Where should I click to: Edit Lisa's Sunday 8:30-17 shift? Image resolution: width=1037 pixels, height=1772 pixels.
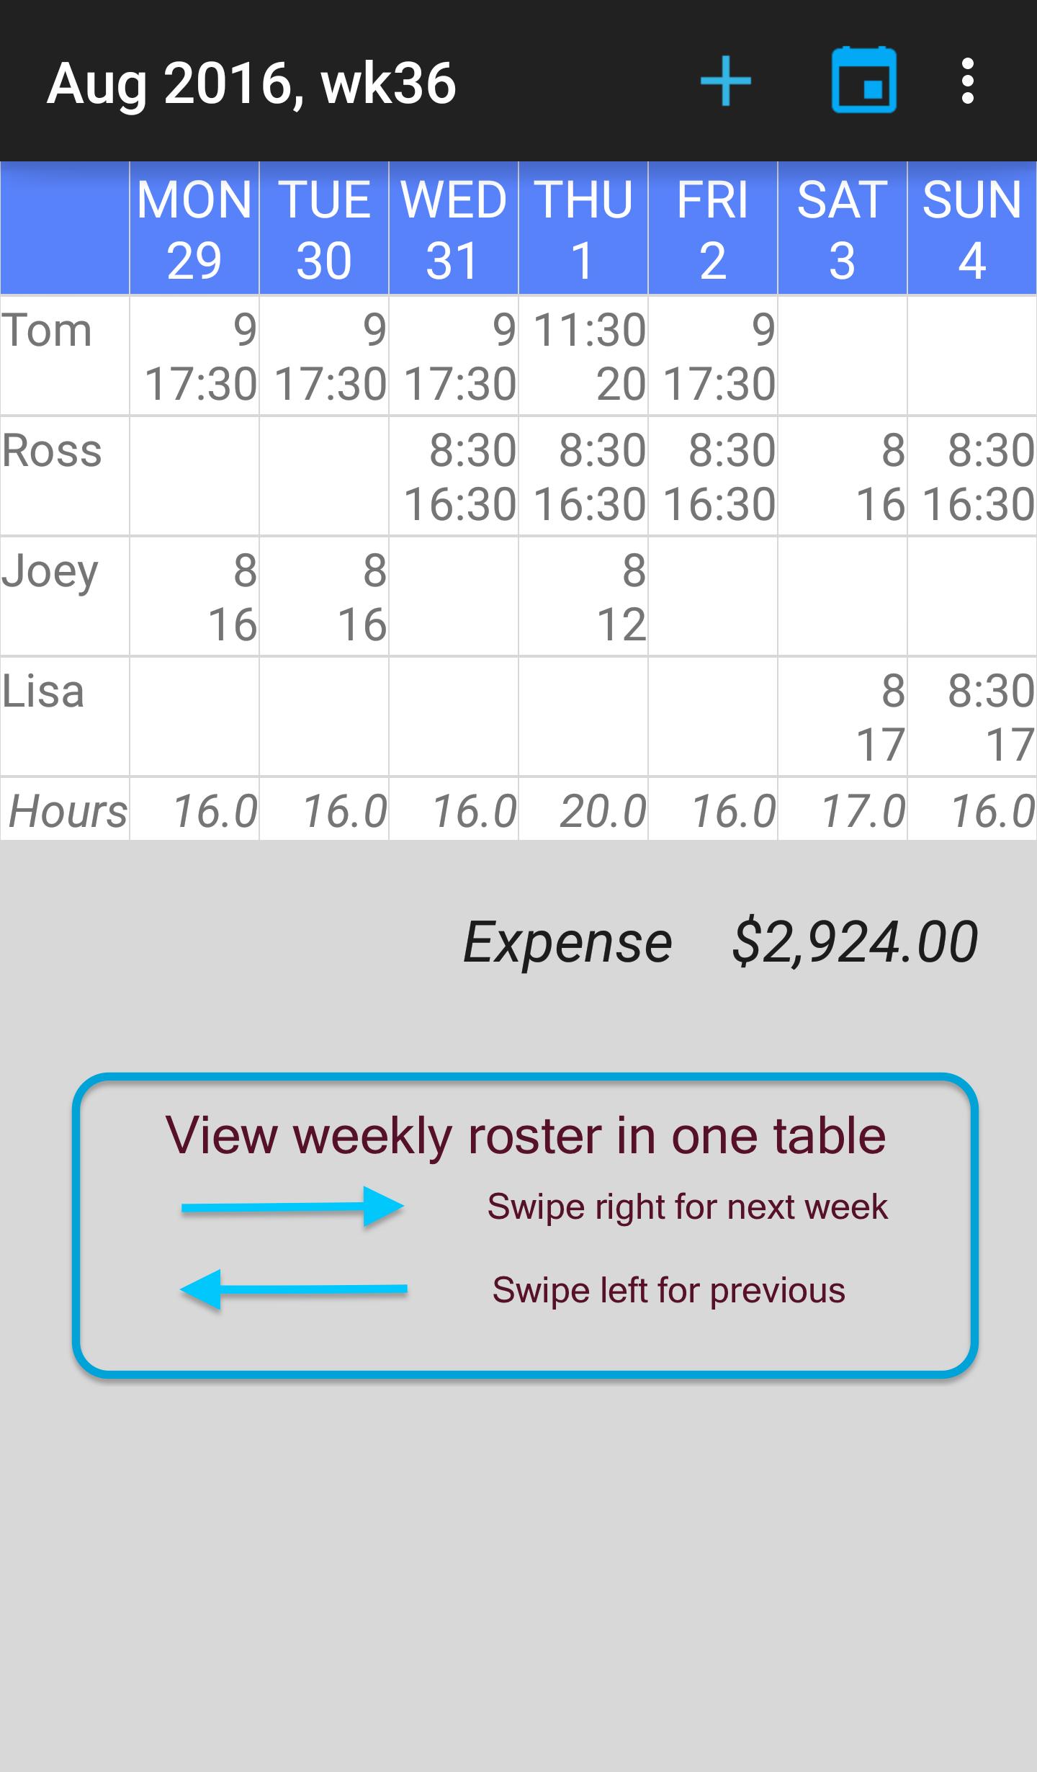(x=972, y=717)
